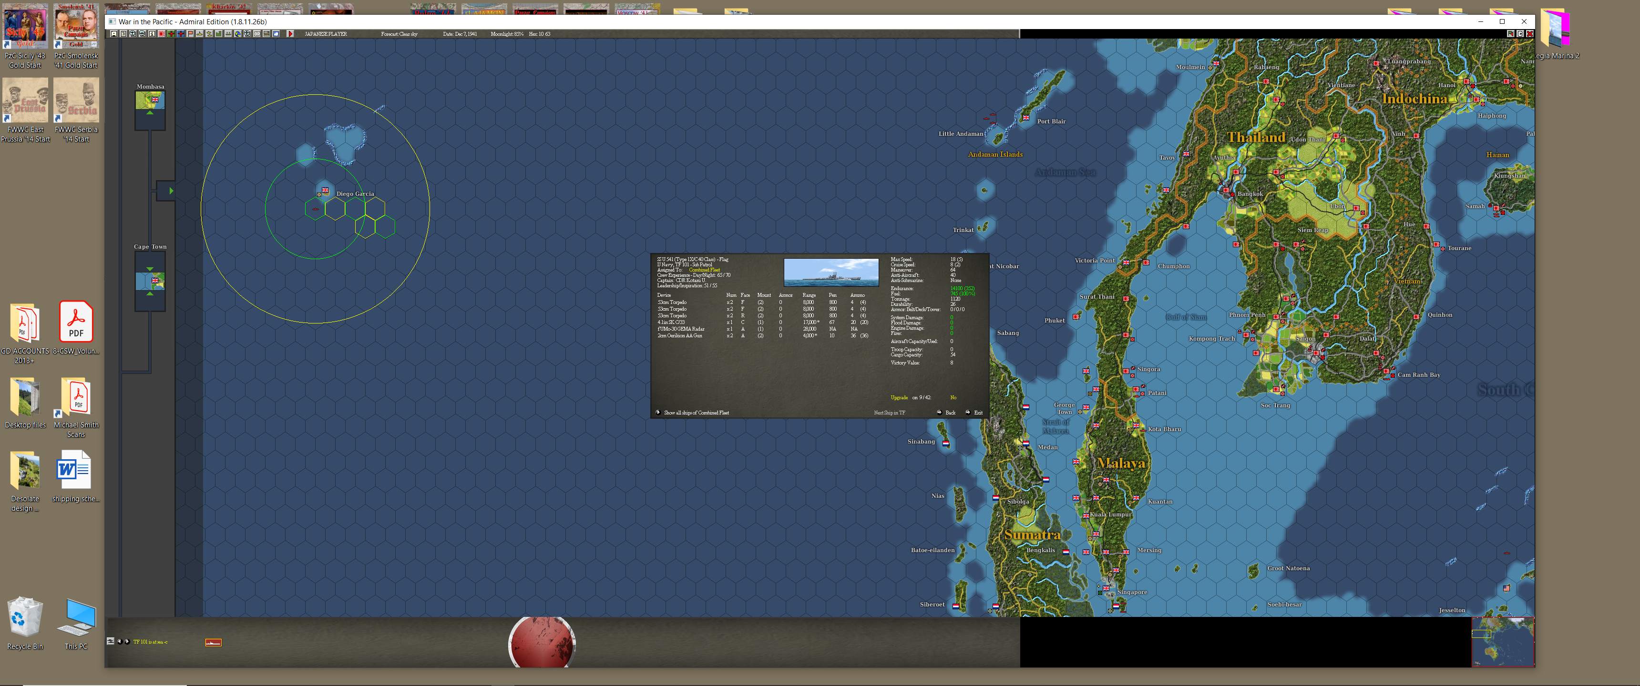This screenshot has height=686, width=1640.
Task: Open FWWC East Prussia '14 Start shortcut
Action: tap(25, 110)
